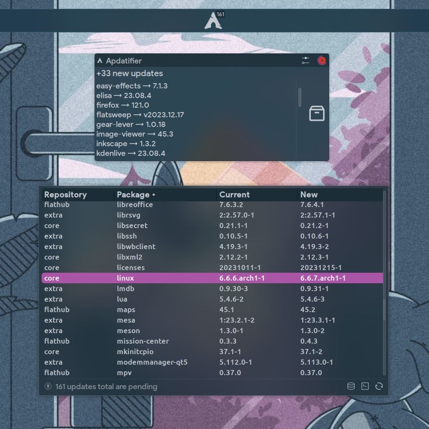Viewport: 429px width, 429px height.
Task: Click the Arch logo panel icon showing 161
Action: tap(214, 21)
